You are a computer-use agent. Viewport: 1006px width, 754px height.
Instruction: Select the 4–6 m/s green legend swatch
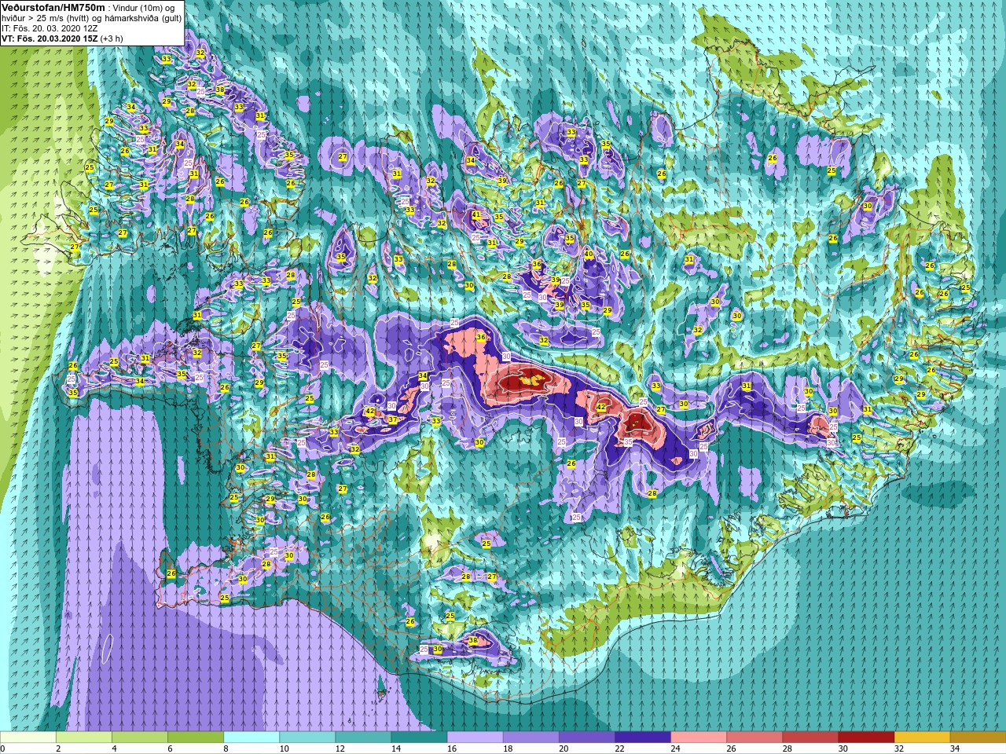click(x=140, y=738)
